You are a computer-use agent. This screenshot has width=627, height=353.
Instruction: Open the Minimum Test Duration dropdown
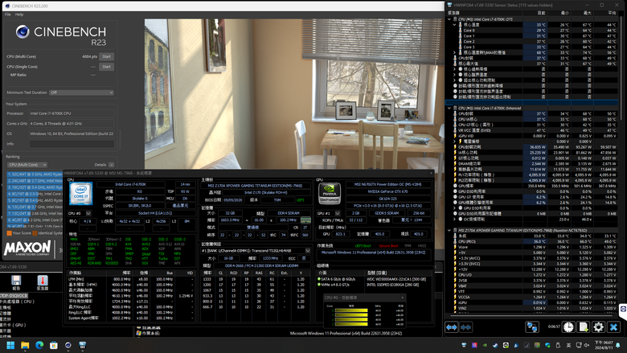click(81, 92)
